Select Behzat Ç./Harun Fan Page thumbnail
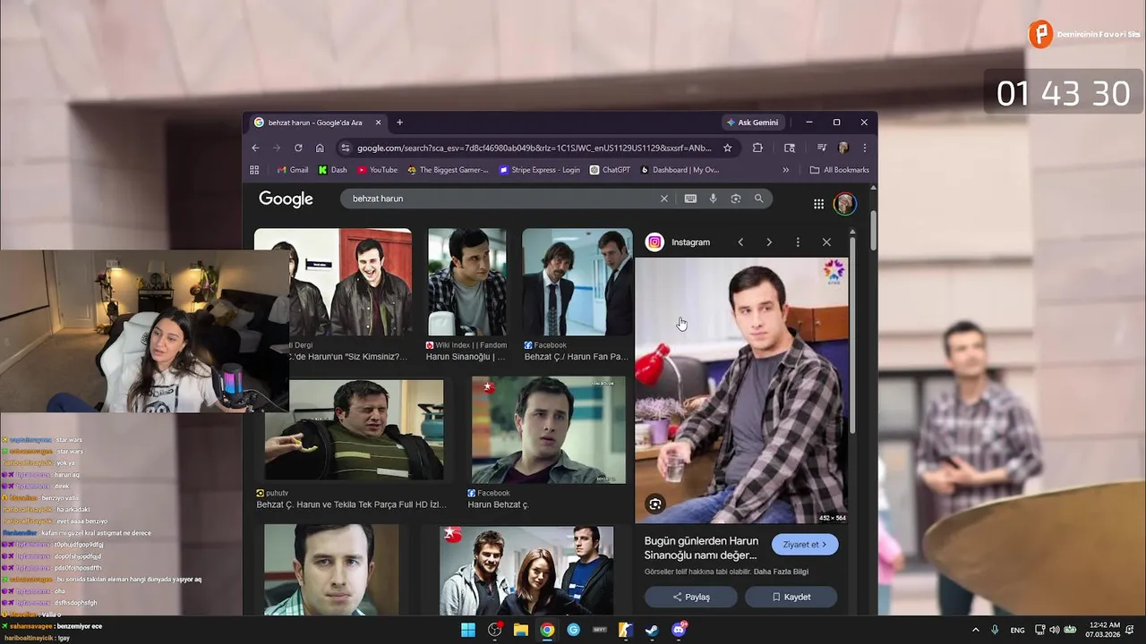The image size is (1146, 644). pyautogui.click(x=577, y=282)
